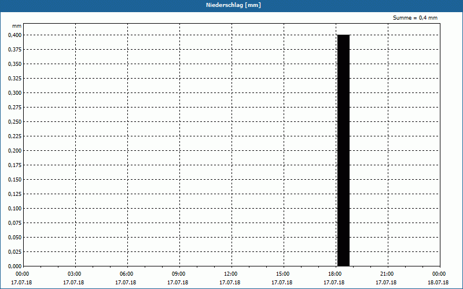Select the 0,250 y-axis value

[15, 122]
